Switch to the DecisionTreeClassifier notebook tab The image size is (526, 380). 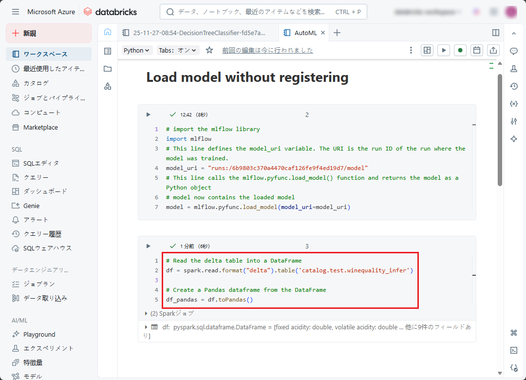194,33
